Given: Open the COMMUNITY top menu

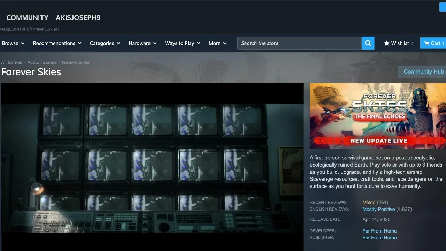Looking at the screenshot, I should 28,18.
